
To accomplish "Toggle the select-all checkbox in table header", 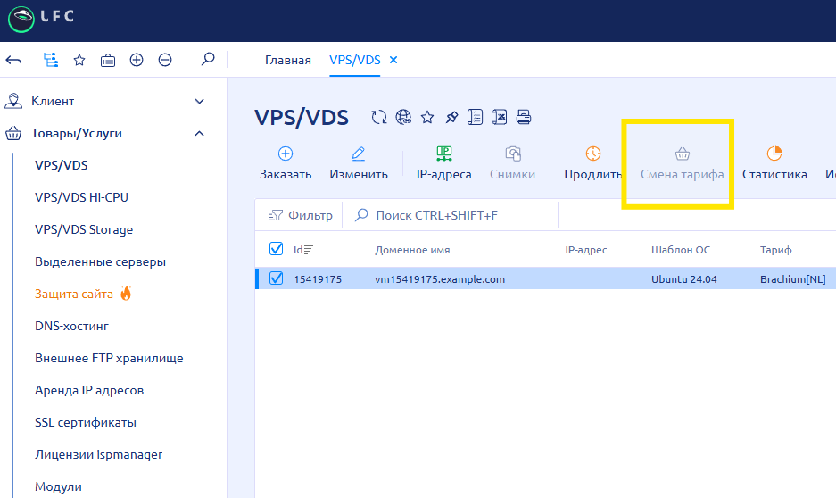I will coord(276,249).
